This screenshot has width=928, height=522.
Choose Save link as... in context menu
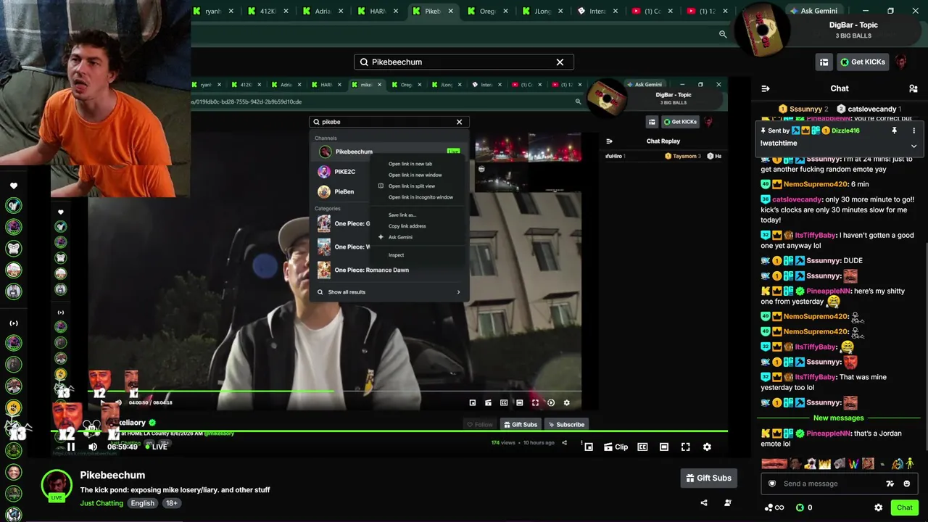[402, 215]
